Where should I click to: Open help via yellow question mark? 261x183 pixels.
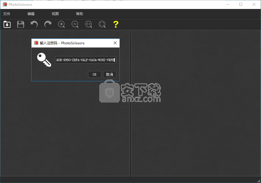[116, 24]
